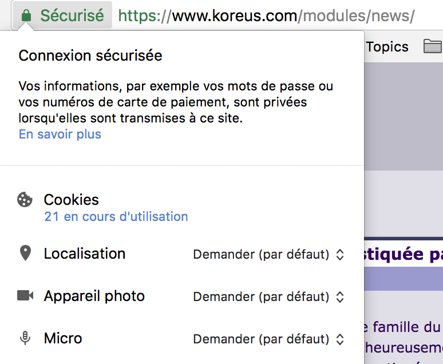The height and width of the screenshot is (364, 443).
Task: Click the bookmarks bar folder icon
Action: click(433, 47)
